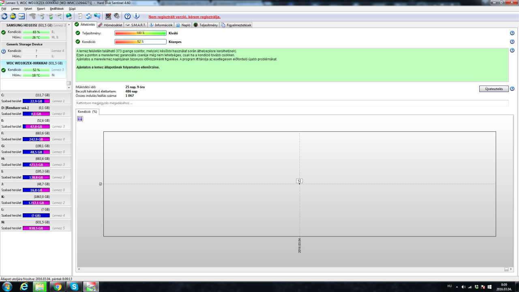The width and height of the screenshot is (519, 292).
Task: Click the comment field 'Kattintson megjegyzés megadásához'
Action: [x=292, y=103]
